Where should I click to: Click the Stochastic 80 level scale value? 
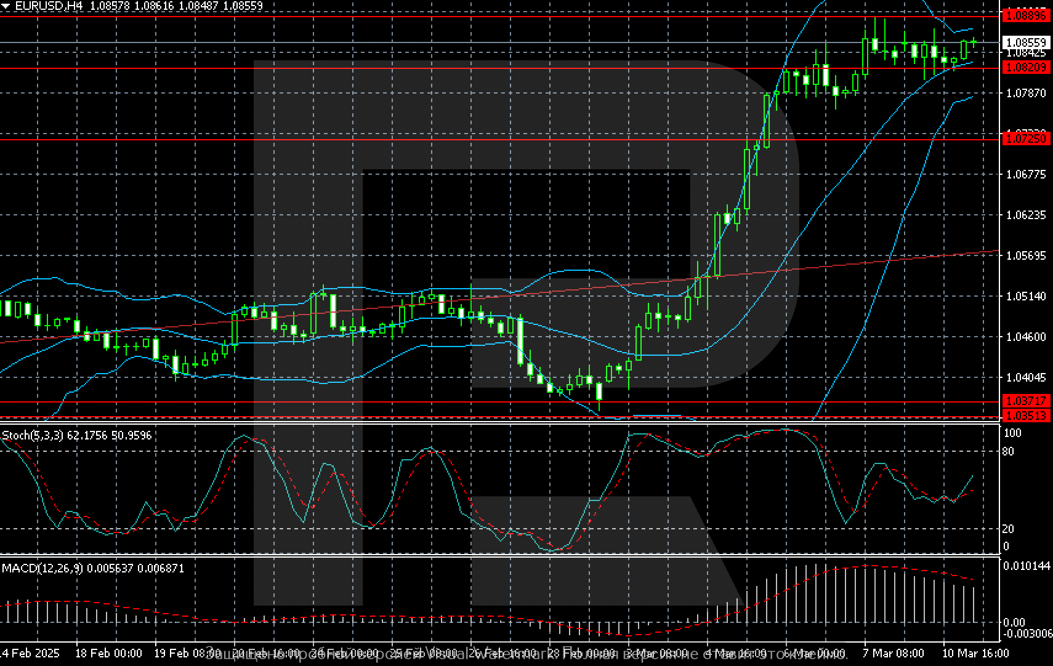pyautogui.click(x=1008, y=452)
